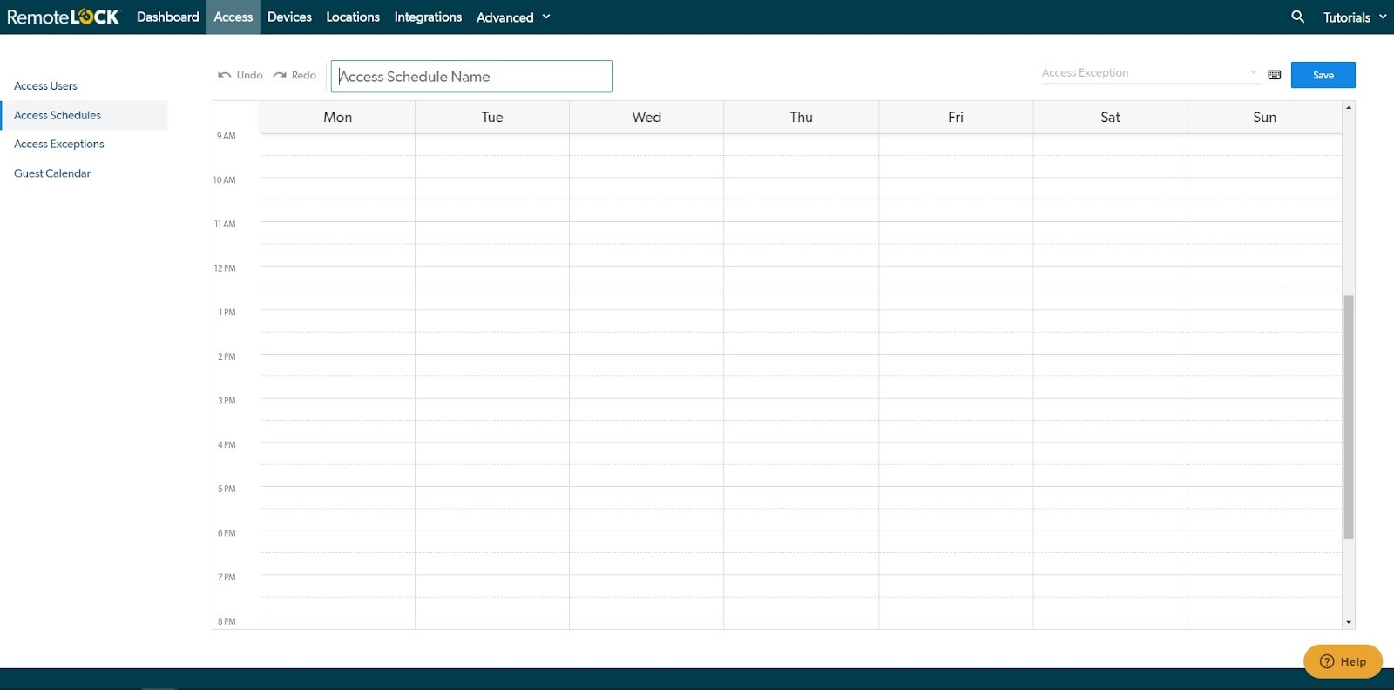The height and width of the screenshot is (690, 1394).
Task: Click the Redo arrow icon
Action: click(x=280, y=76)
